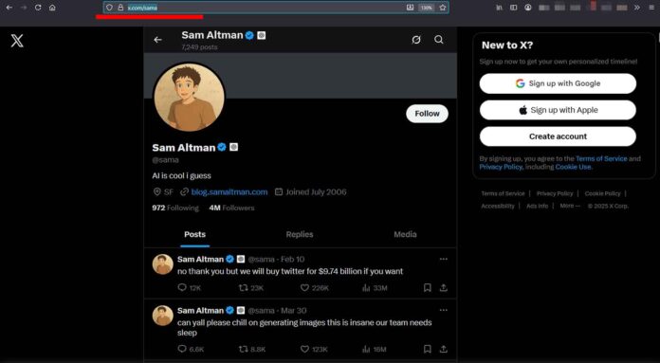Sign up with Google

558,83
